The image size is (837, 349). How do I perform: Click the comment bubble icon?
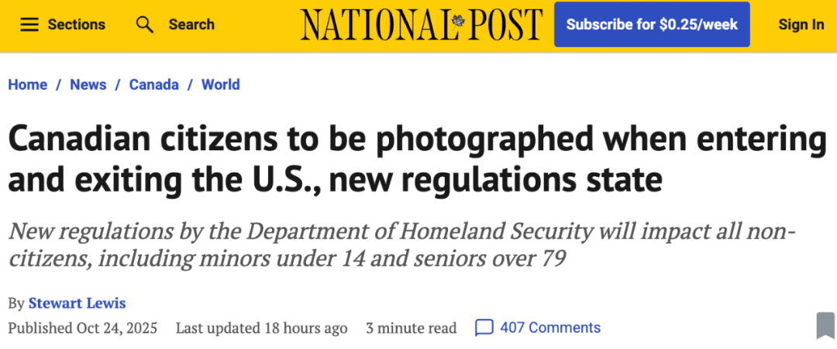tap(484, 328)
